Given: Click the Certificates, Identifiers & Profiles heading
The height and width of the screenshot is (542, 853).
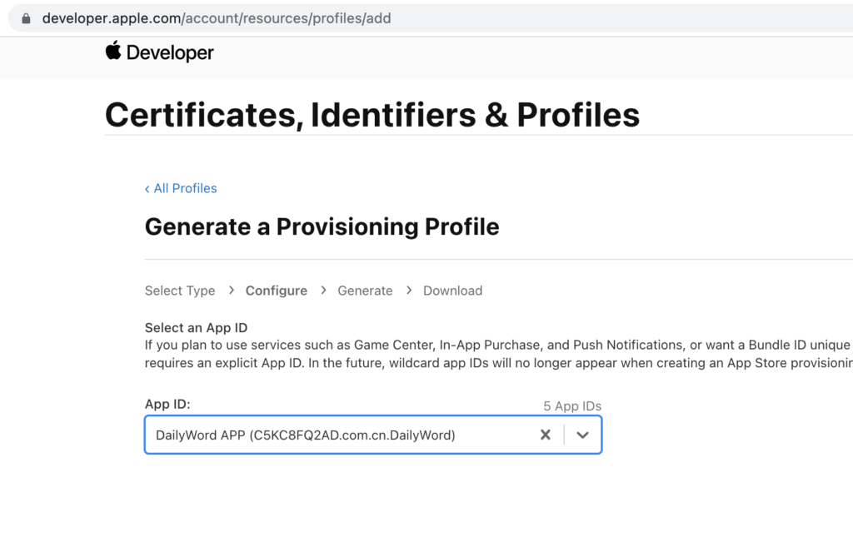Looking at the screenshot, I should point(372,115).
